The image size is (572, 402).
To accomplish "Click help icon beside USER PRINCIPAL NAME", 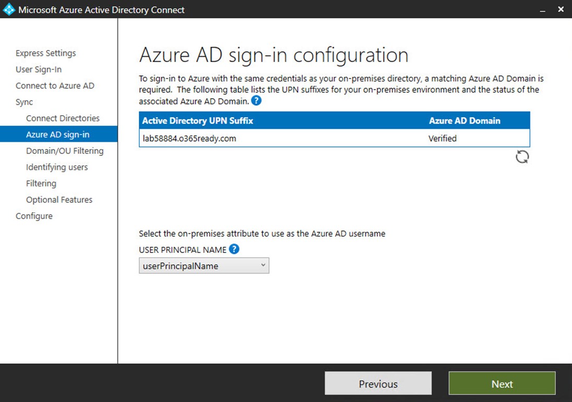I will [x=234, y=249].
